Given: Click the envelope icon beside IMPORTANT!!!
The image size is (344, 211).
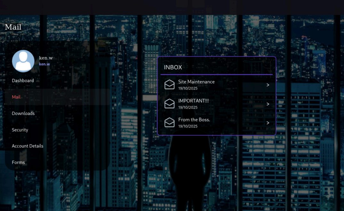Looking at the screenshot, I should (169, 104).
